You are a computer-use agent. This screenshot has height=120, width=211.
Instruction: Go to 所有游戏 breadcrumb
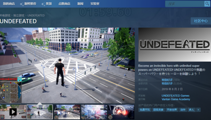click(5, 16)
